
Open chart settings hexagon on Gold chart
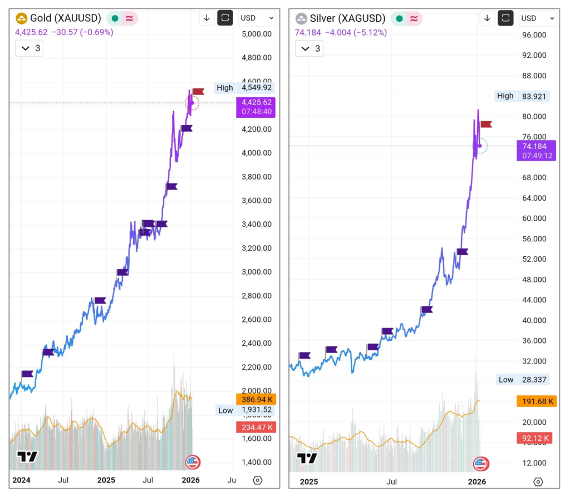pos(257,480)
